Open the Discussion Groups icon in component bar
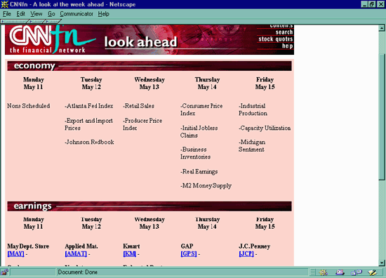This screenshot has height=278, width=386. click(x=356, y=272)
